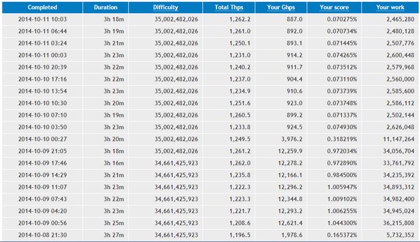Select row completed 2014-10-10 13:54
Viewport: 420px width, 242px height.
coord(210,91)
